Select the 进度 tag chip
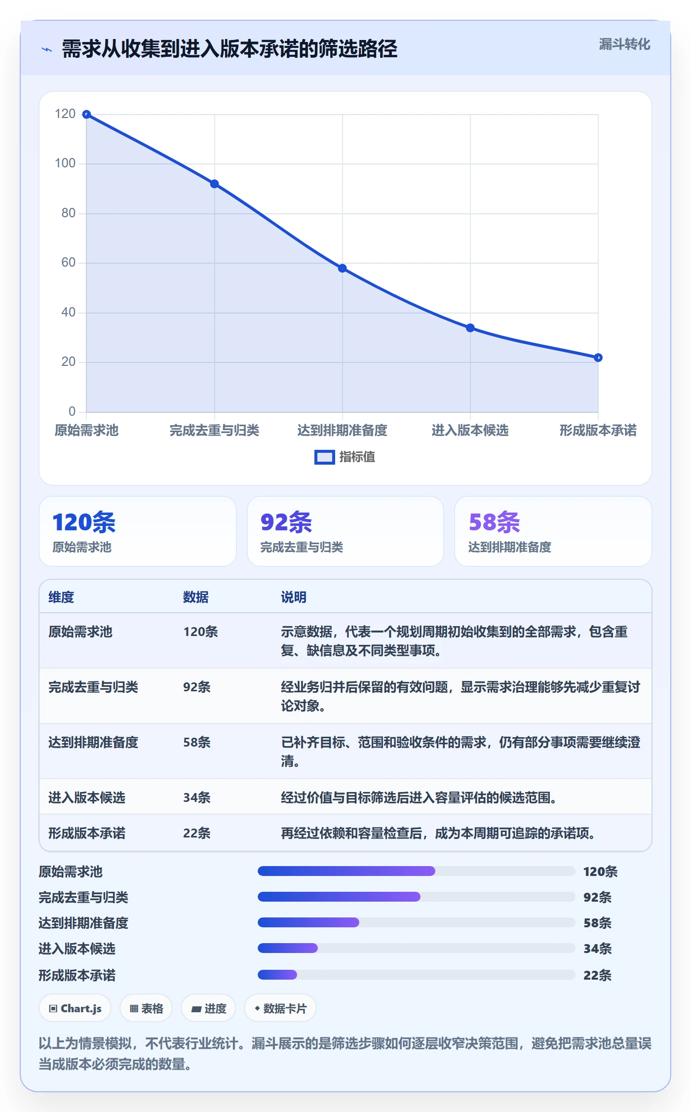Image resolution: width=691 pixels, height=1112 pixels. (208, 1008)
